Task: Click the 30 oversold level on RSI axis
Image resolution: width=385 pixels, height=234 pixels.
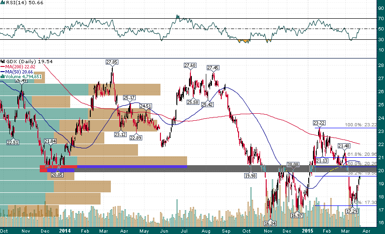Action: pyautogui.click(x=381, y=39)
